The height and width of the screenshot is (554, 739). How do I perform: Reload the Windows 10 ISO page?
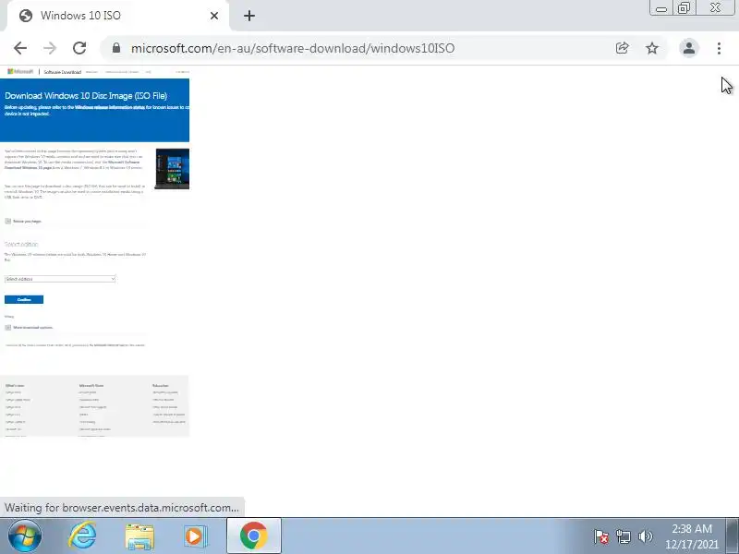[79, 48]
